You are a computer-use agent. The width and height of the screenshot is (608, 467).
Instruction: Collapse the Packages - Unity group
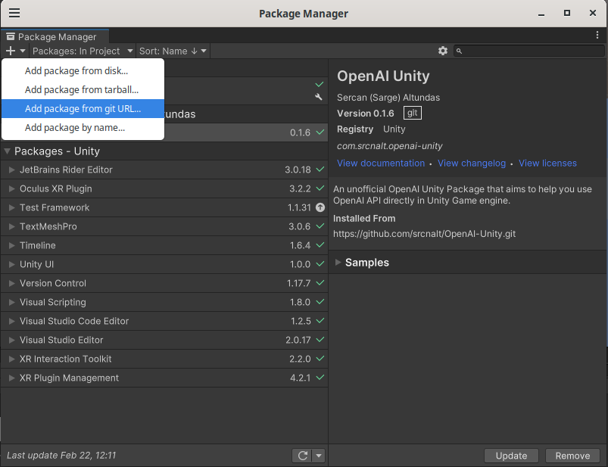[7, 151]
